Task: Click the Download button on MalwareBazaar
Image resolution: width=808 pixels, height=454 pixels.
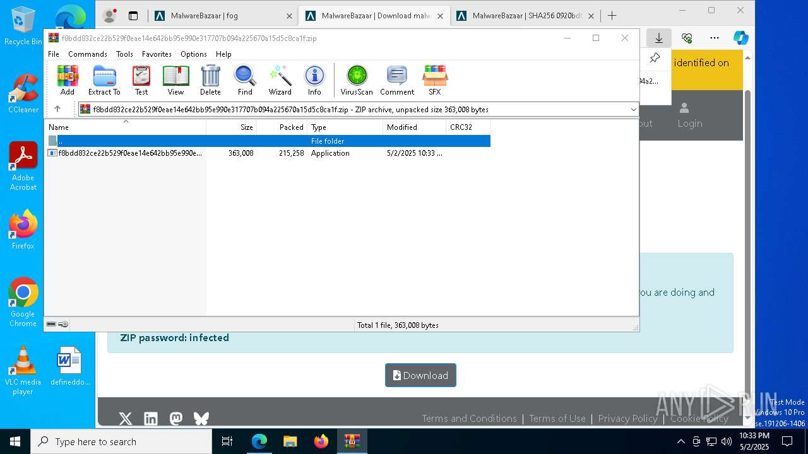Action: [x=420, y=375]
